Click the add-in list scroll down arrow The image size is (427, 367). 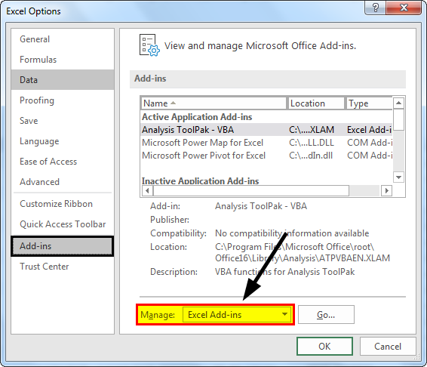coord(398,177)
